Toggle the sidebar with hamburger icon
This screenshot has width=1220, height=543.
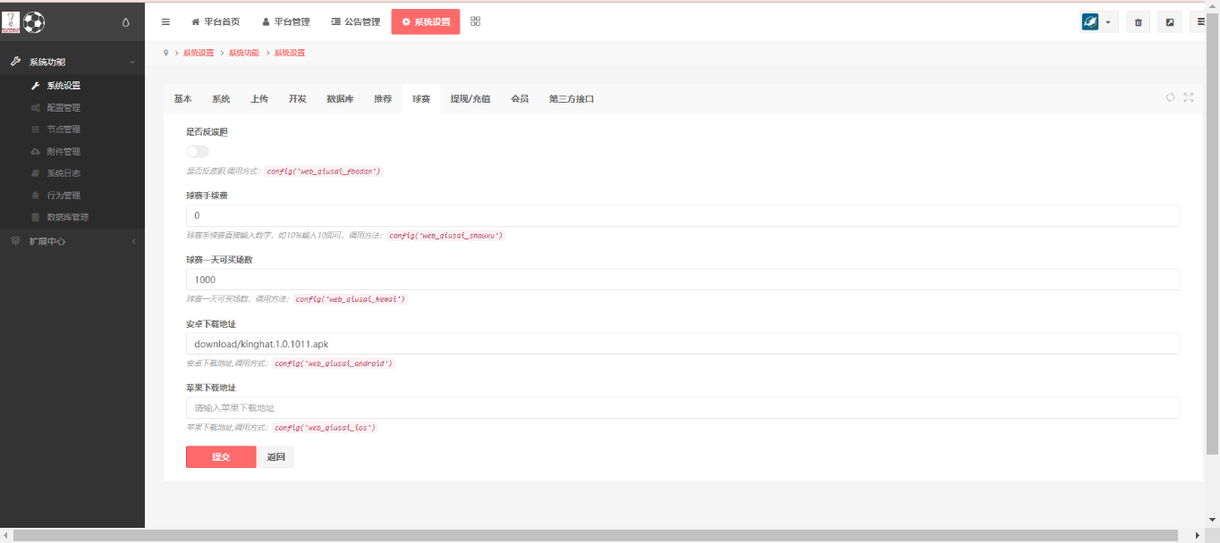[165, 21]
